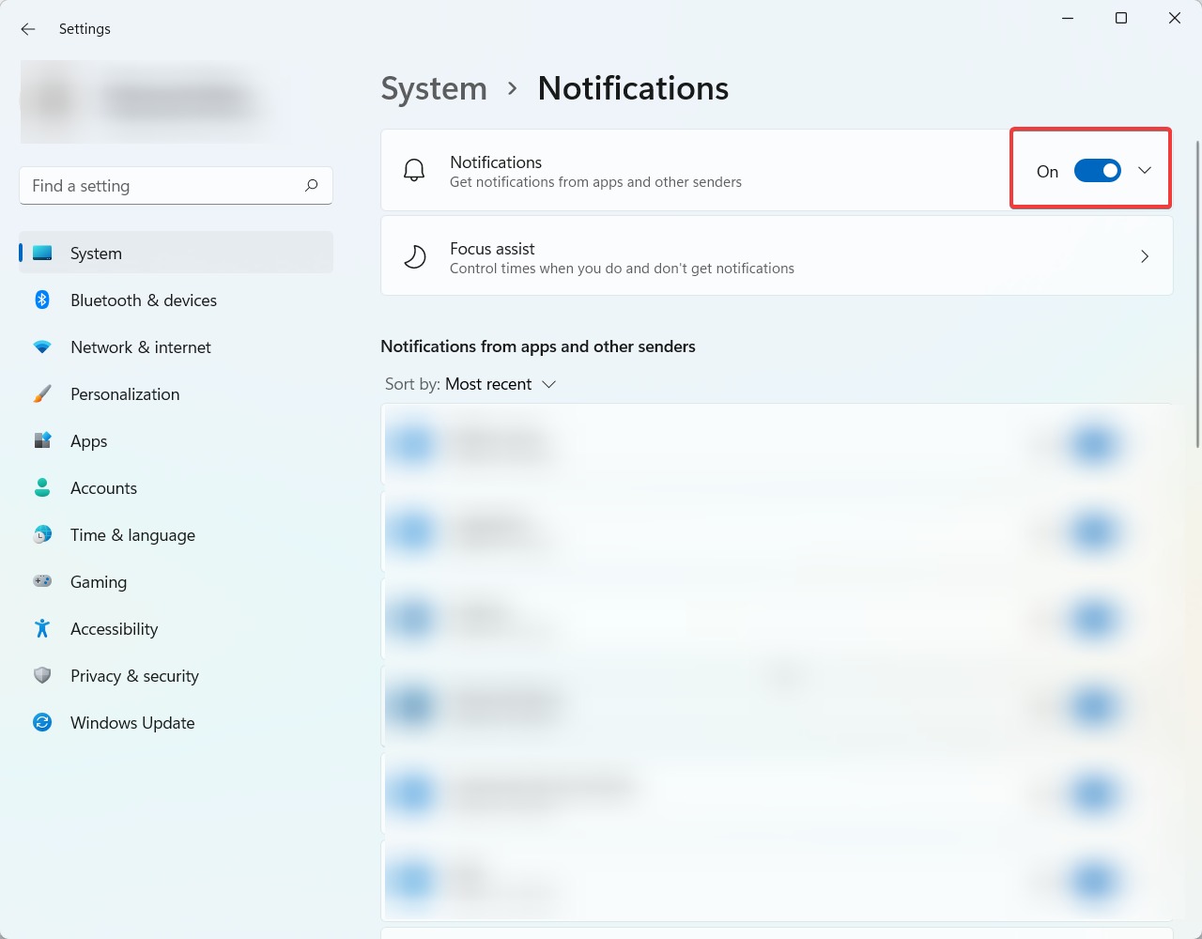Click the Focus assist moon icon
Image resolution: width=1202 pixels, height=939 pixels.
[x=414, y=256]
